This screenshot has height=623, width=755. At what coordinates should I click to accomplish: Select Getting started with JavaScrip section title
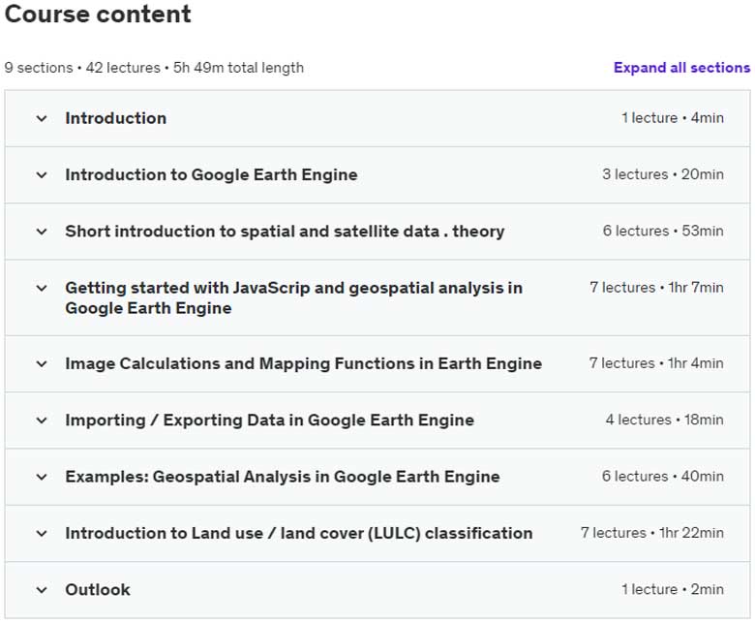(x=293, y=297)
